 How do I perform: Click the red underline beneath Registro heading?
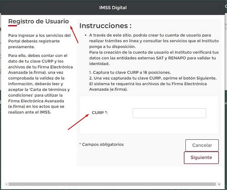tap(12, 27)
